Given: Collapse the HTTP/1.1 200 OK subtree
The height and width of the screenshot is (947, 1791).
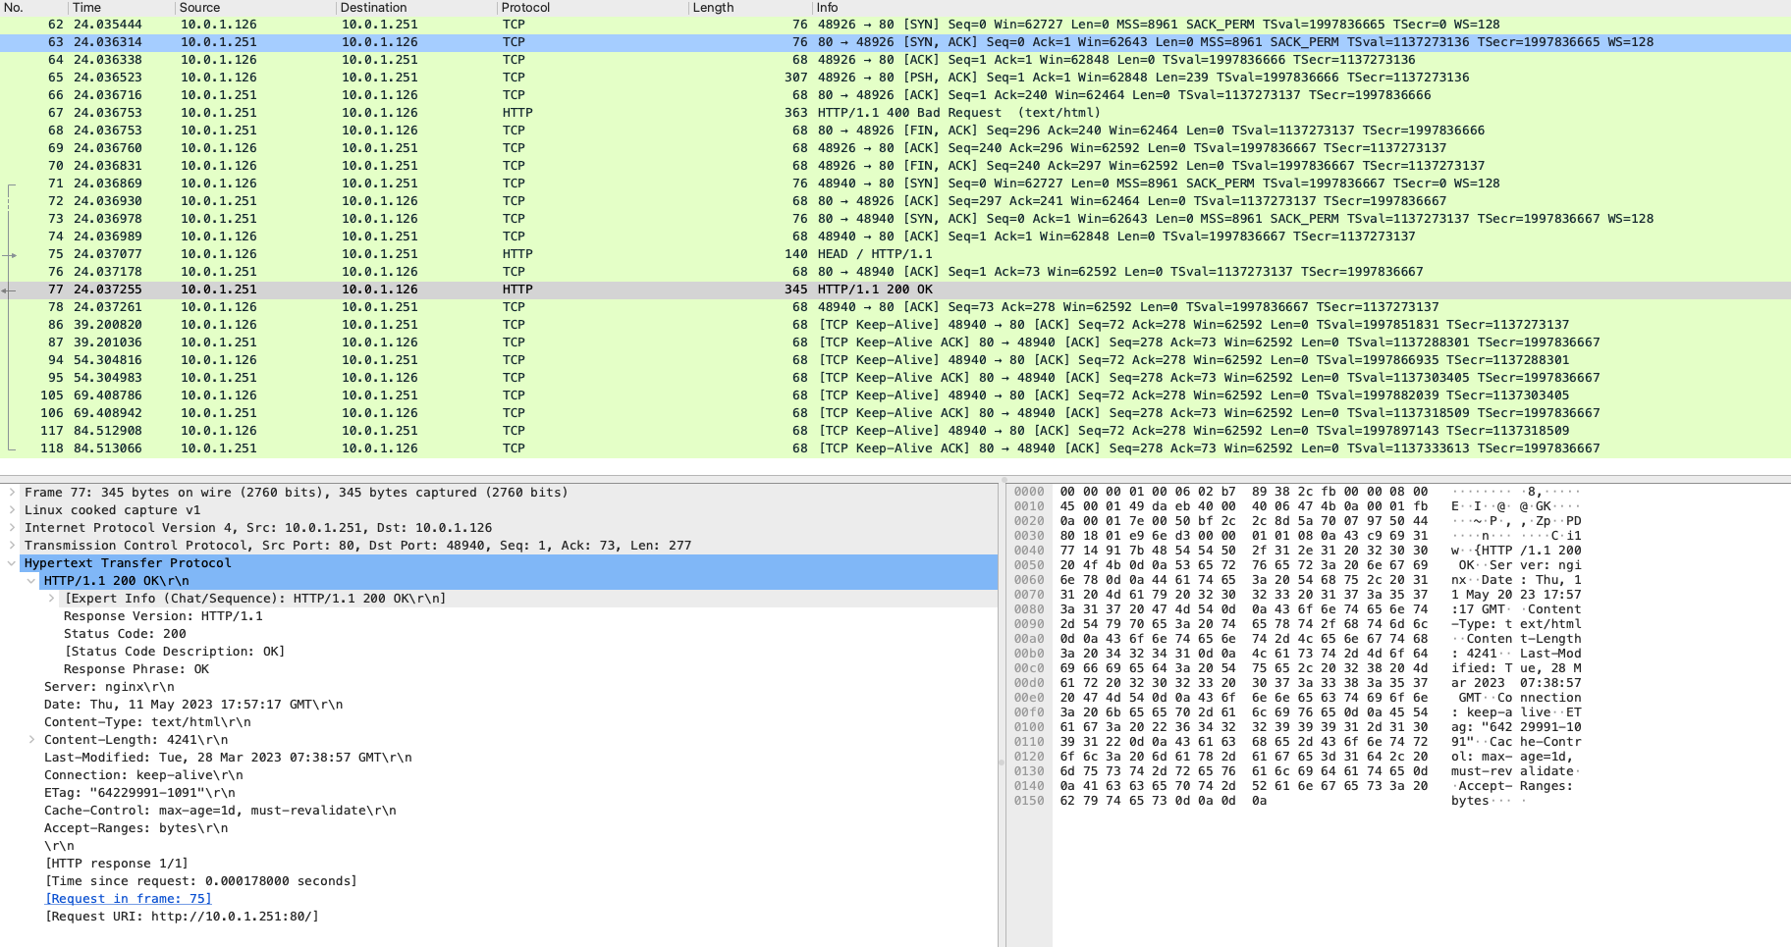Looking at the screenshot, I should tap(31, 581).
